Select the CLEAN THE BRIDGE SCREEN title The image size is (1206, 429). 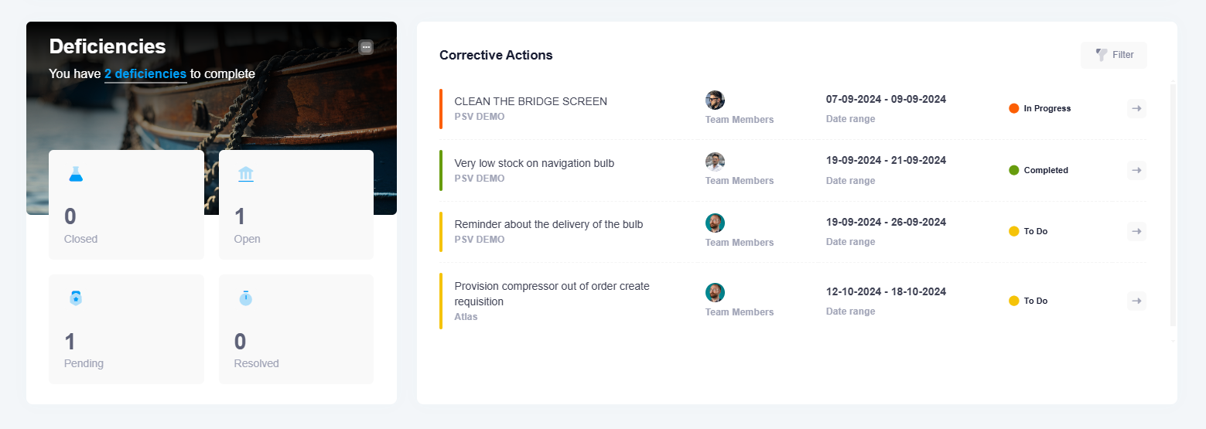531,101
